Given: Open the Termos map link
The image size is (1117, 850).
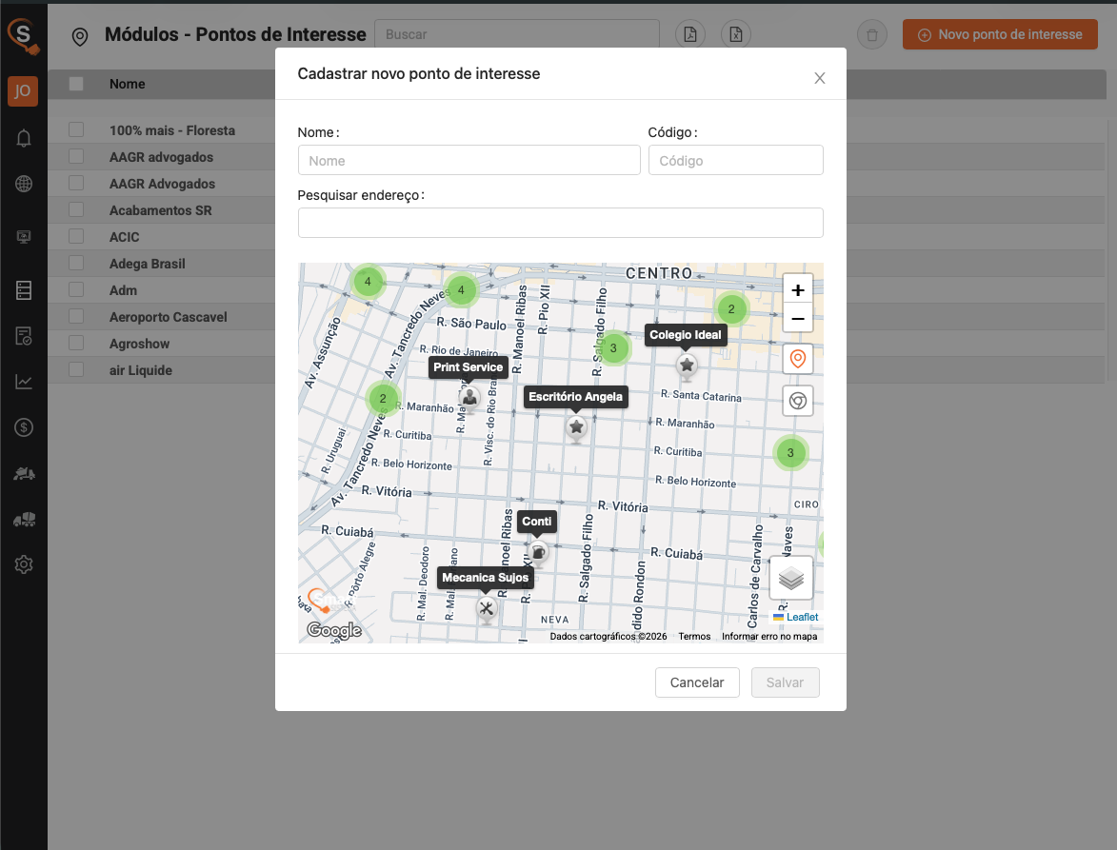Looking at the screenshot, I should 694,637.
